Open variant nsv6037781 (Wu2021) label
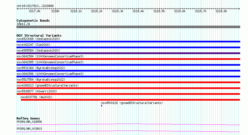 [37, 97]
